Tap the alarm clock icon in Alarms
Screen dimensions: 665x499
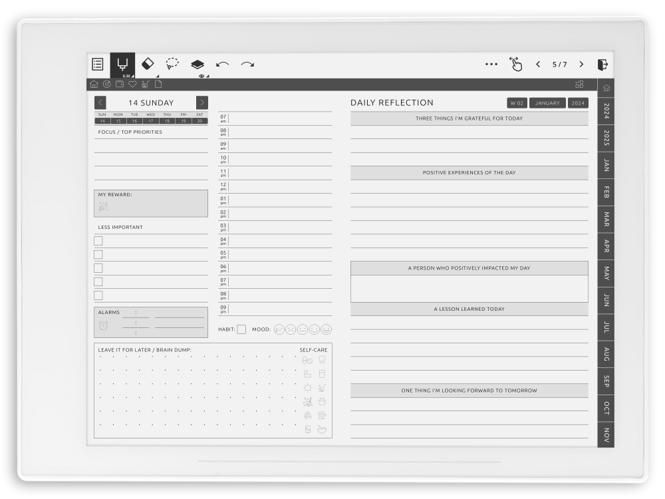[x=104, y=325]
